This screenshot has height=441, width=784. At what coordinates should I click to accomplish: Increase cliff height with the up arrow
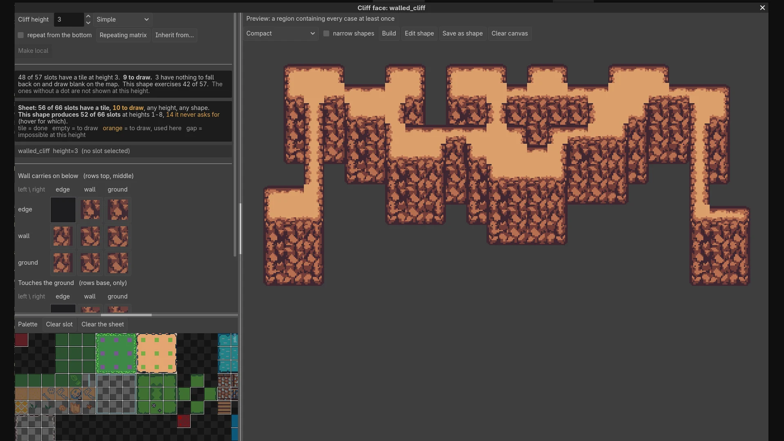[88, 16]
